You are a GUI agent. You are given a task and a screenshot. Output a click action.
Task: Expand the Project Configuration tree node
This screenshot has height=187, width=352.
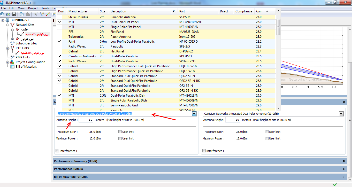tap(8, 62)
